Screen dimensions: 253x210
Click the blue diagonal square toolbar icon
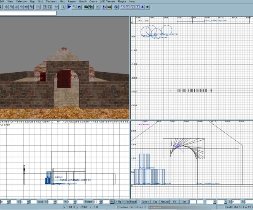coord(80,7)
